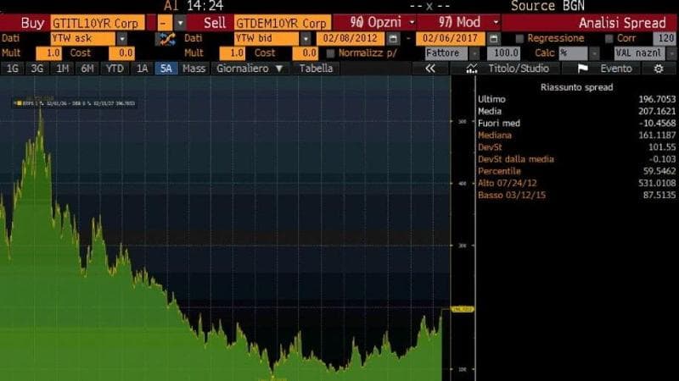Open the 96 Opzni menu
Viewport: 679px width, 381px height.
[373, 23]
